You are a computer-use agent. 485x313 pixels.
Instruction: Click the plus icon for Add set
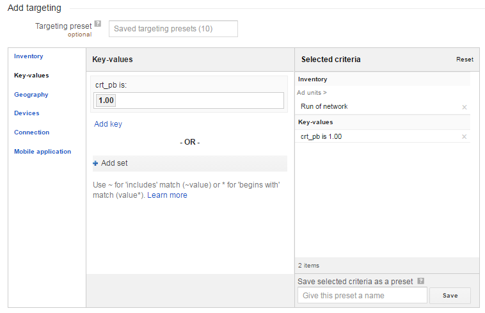point(96,163)
